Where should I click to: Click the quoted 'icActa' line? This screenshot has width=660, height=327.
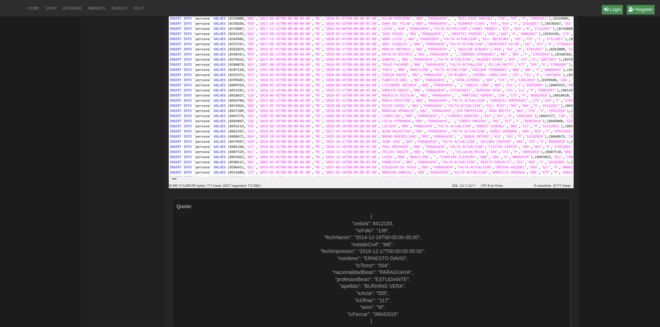(x=372, y=293)
